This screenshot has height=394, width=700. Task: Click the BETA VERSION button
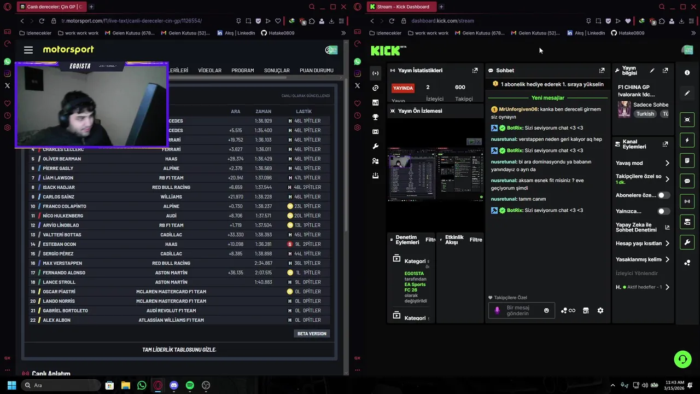click(x=312, y=334)
